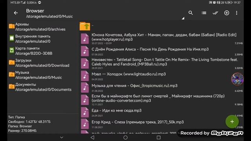Screen dimensions: 251x141
Task: Tap the Android home circle button
Action: click(125, 137)
